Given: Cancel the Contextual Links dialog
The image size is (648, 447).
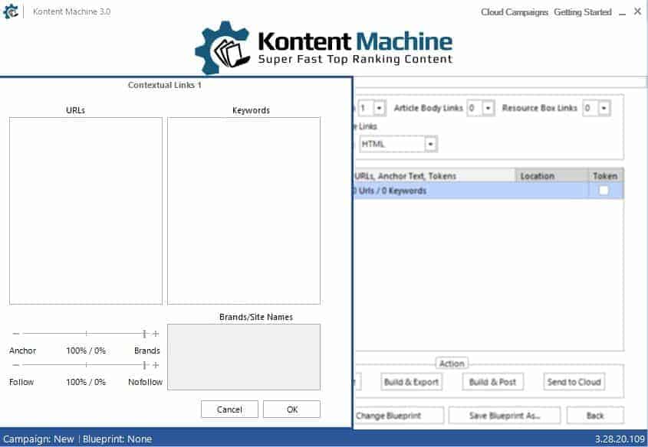Looking at the screenshot, I should coord(229,409).
